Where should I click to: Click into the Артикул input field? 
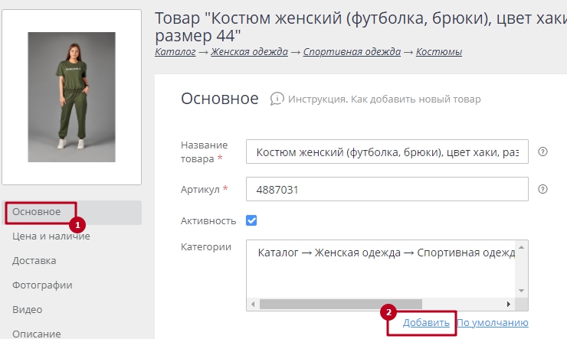pyautogui.click(x=387, y=189)
